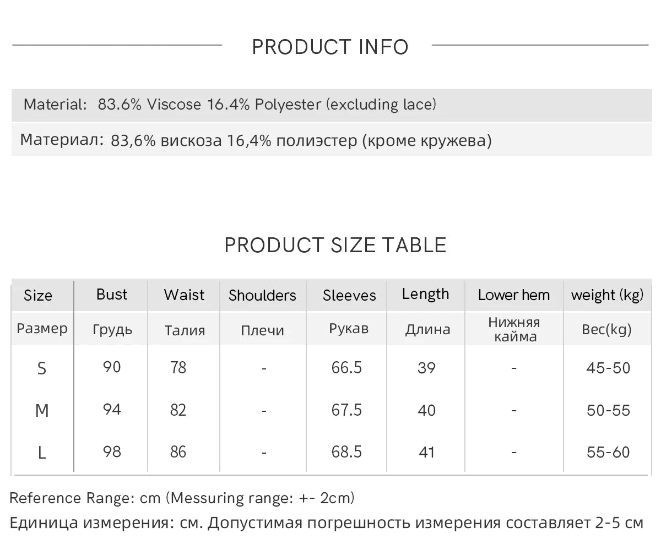Click the Sleeves column header
Viewport: 661px width, 555px height.
(349, 296)
